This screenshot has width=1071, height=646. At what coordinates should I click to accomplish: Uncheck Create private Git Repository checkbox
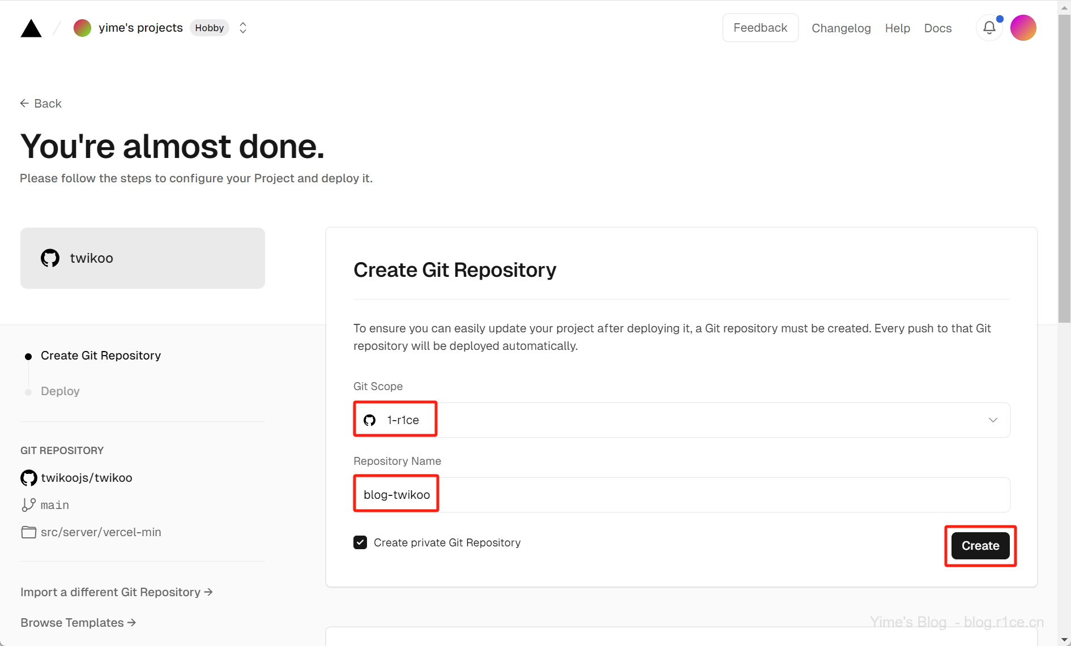point(360,542)
